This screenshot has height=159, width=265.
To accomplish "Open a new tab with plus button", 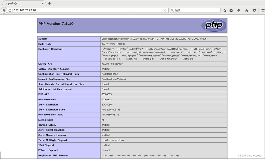I will point(49,3).
